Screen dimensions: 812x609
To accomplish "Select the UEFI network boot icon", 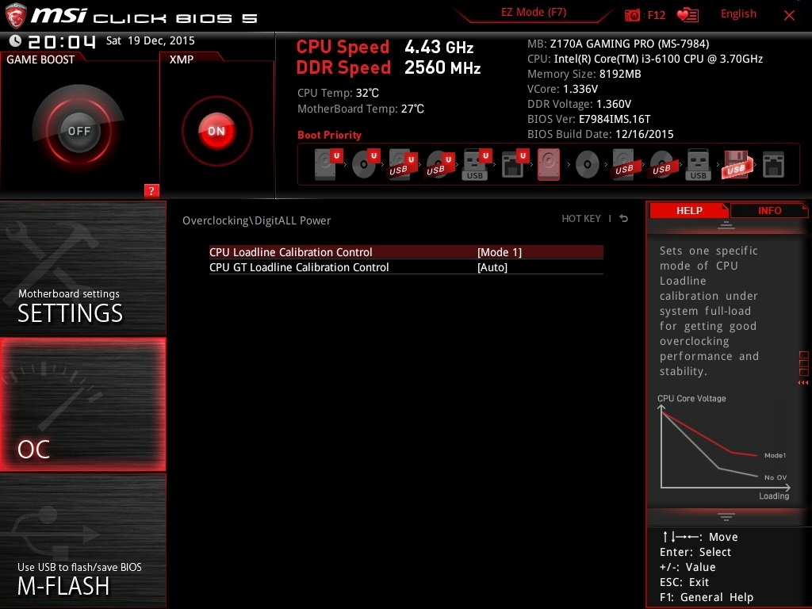I will point(514,163).
